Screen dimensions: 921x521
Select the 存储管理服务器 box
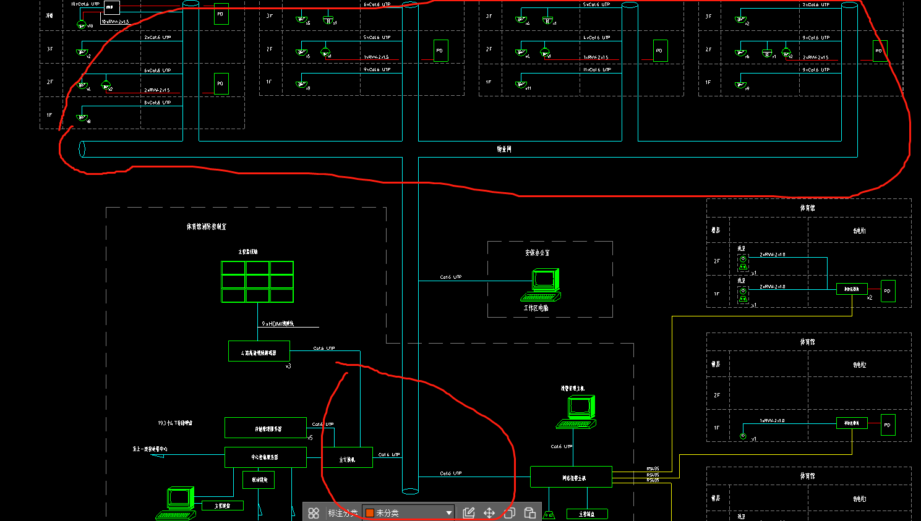tap(265, 428)
